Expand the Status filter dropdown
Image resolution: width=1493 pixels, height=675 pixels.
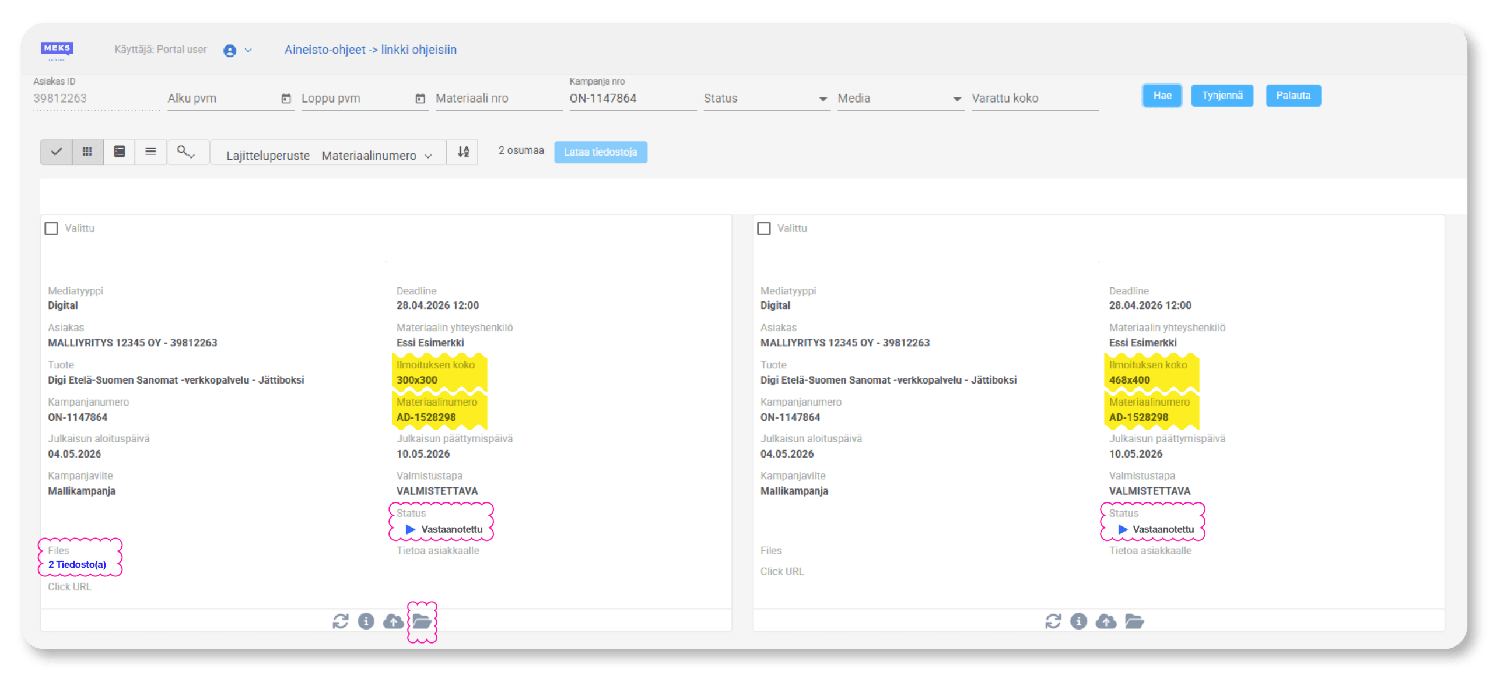766,99
